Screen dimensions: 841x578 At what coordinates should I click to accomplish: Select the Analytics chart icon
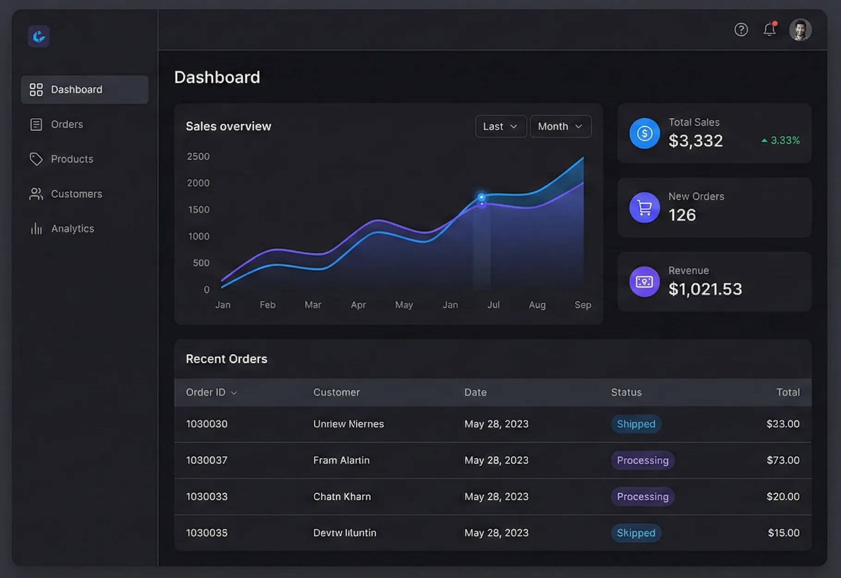[37, 228]
